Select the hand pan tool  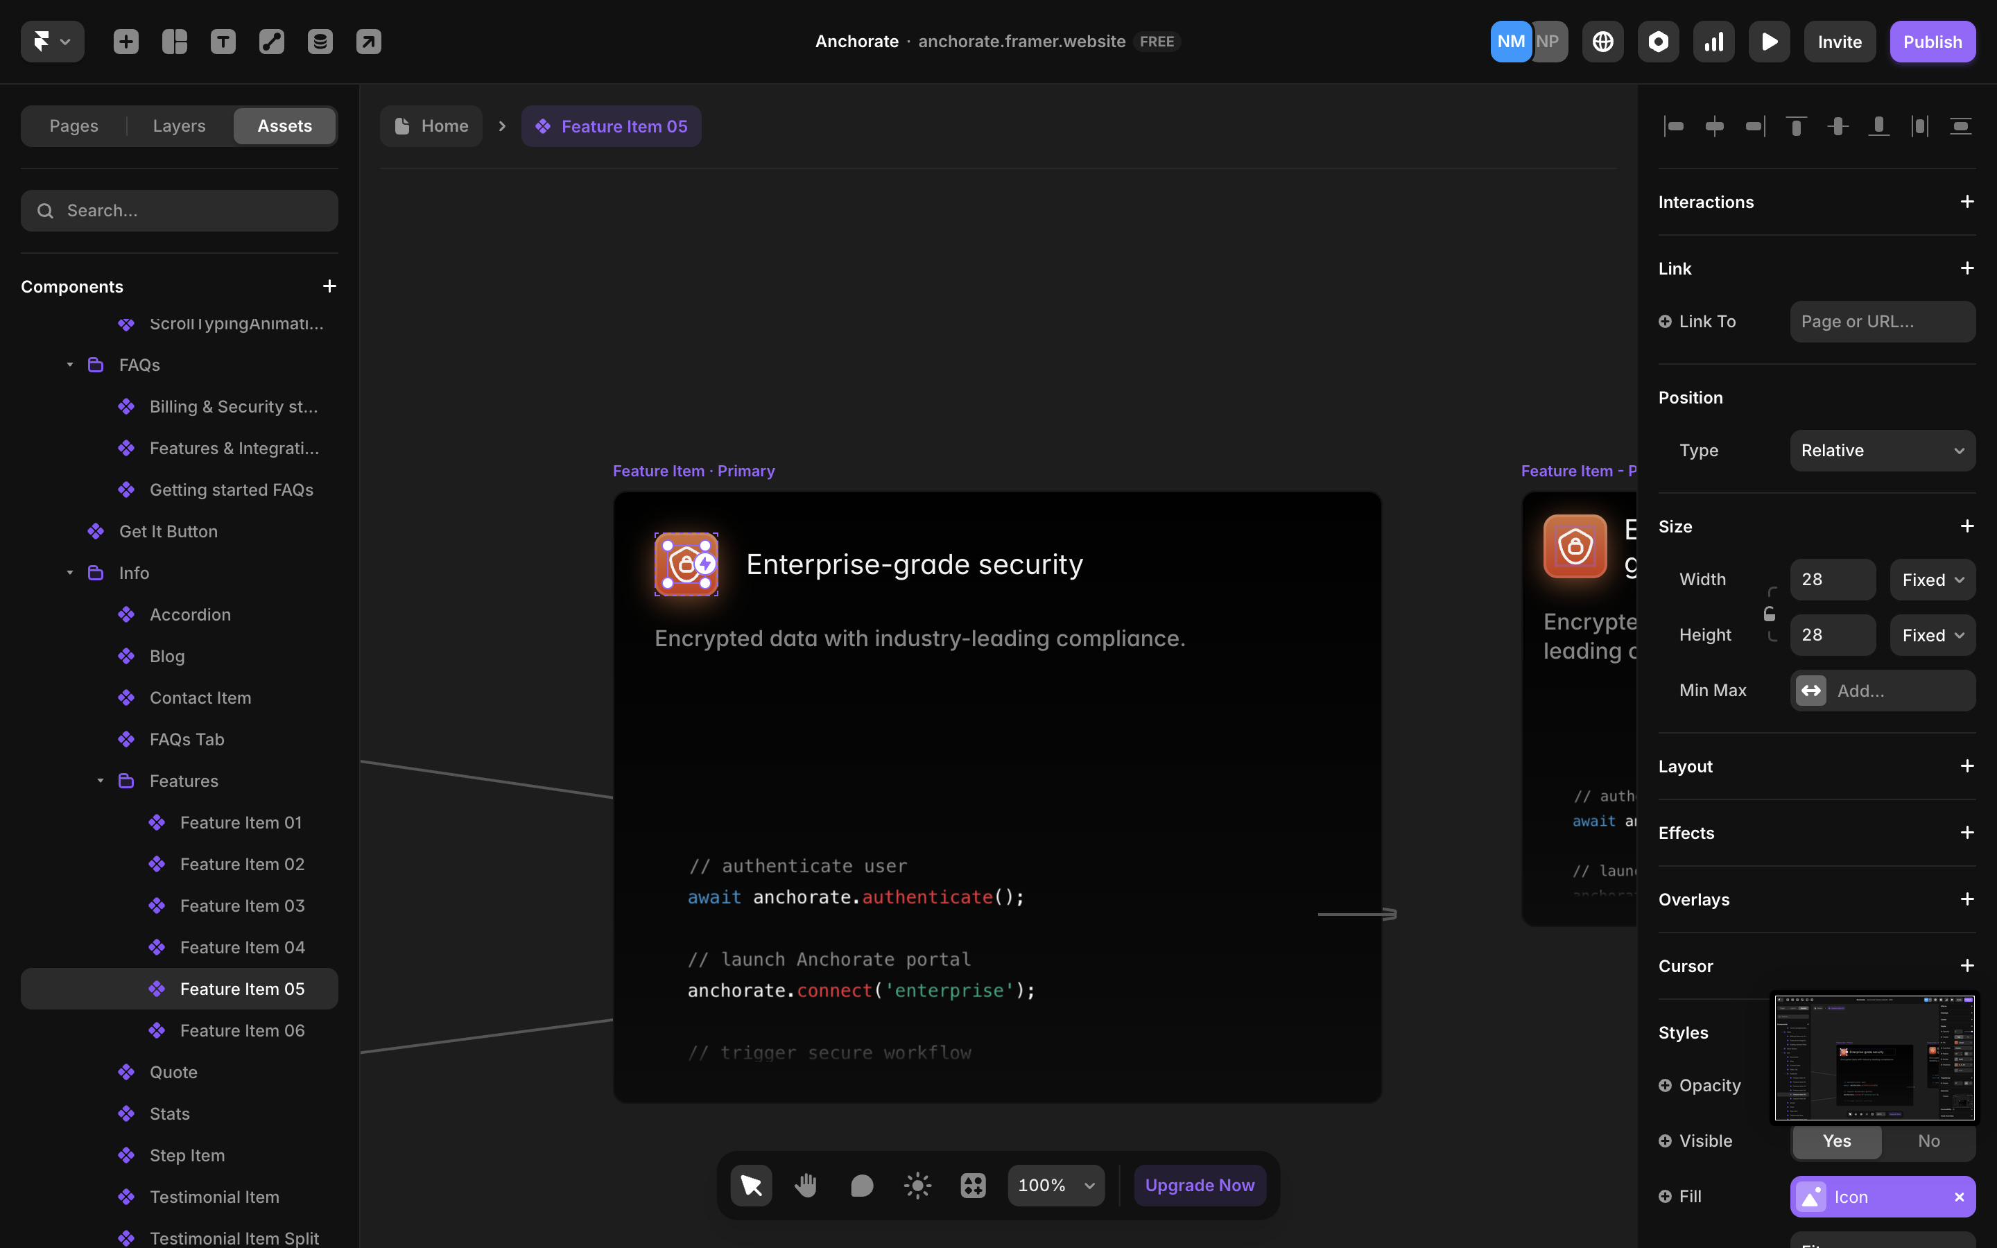pyautogui.click(x=806, y=1186)
